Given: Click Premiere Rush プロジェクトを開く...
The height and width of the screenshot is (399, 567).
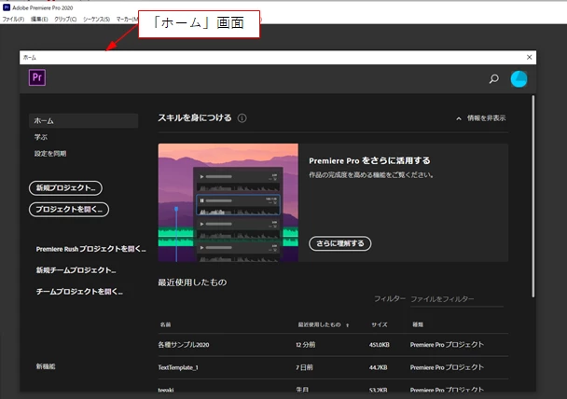Looking at the screenshot, I should tap(90, 249).
